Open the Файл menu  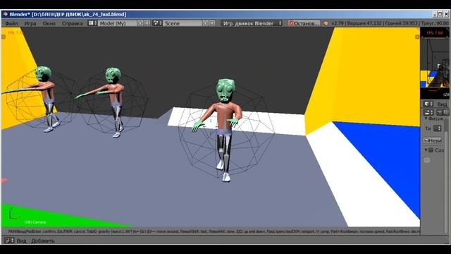pos(11,23)
